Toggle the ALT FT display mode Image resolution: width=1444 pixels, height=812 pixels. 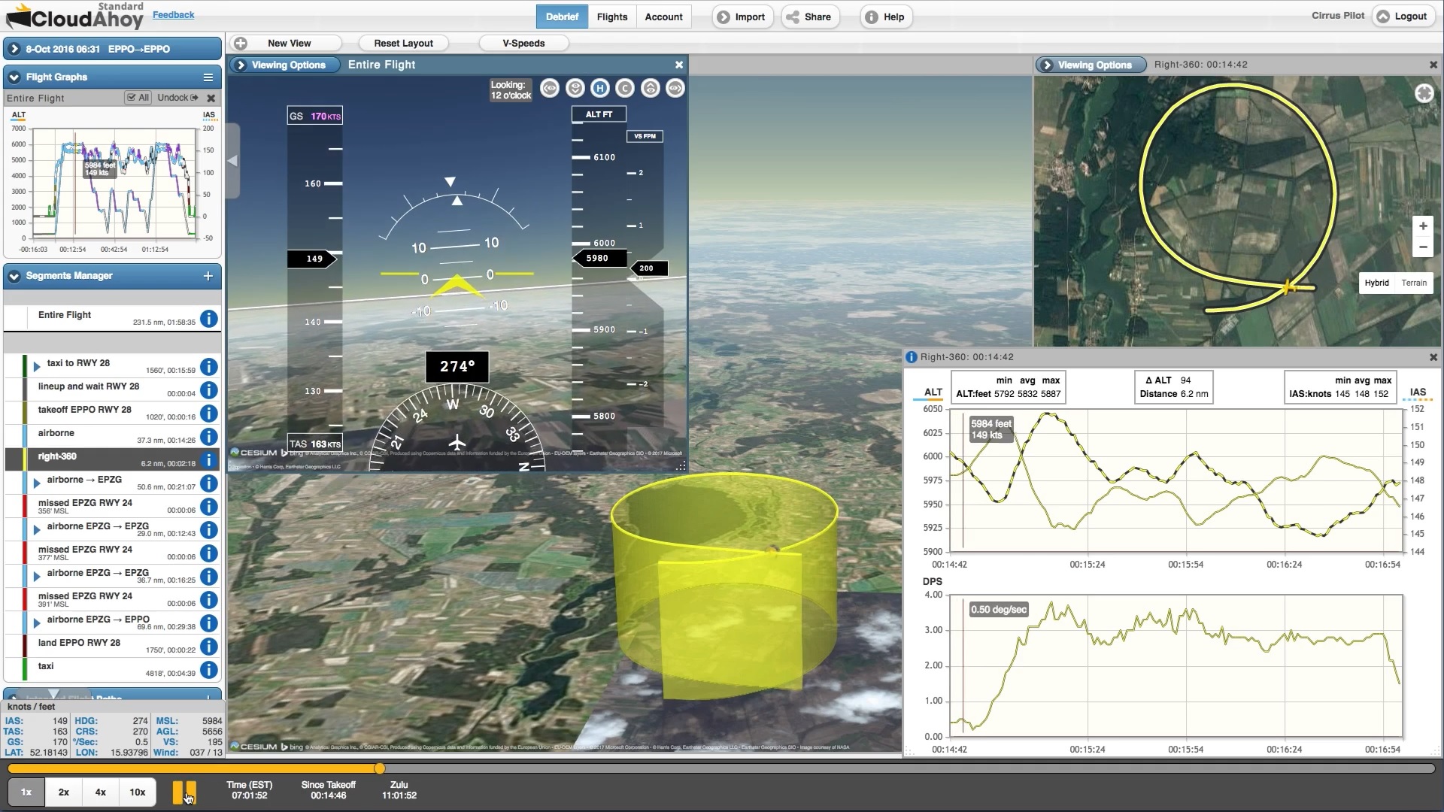coord(598,114)
